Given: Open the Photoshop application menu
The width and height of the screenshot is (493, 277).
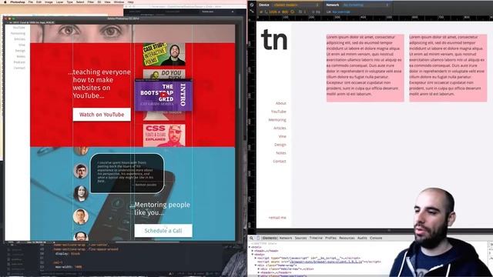Looking at the screenshot, I should pyautogui.click(x=18, y=2).
